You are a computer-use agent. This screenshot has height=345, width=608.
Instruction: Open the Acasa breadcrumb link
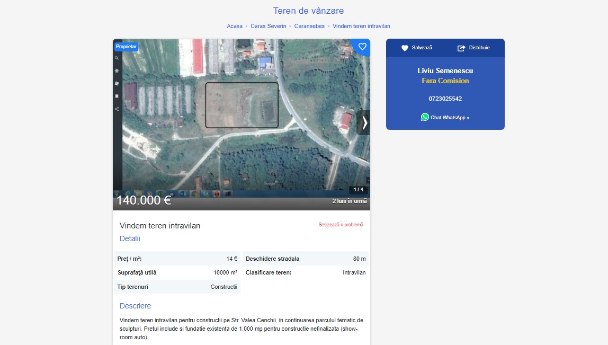[x=235, y=26]
